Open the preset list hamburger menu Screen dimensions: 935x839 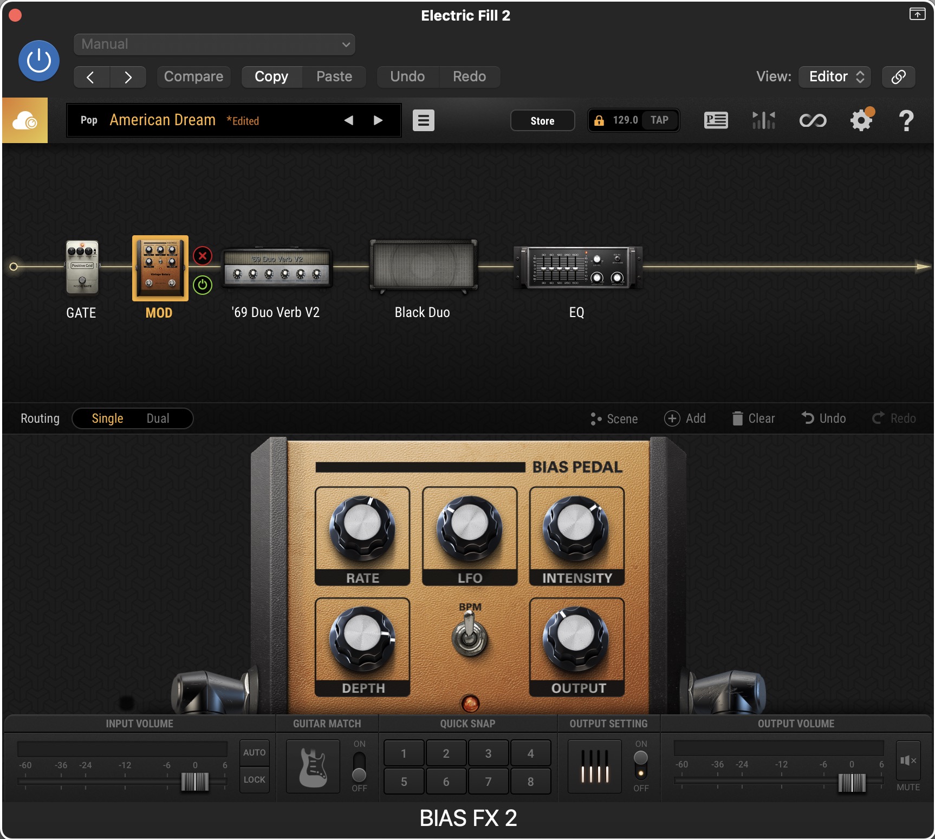tap(424, 120)
